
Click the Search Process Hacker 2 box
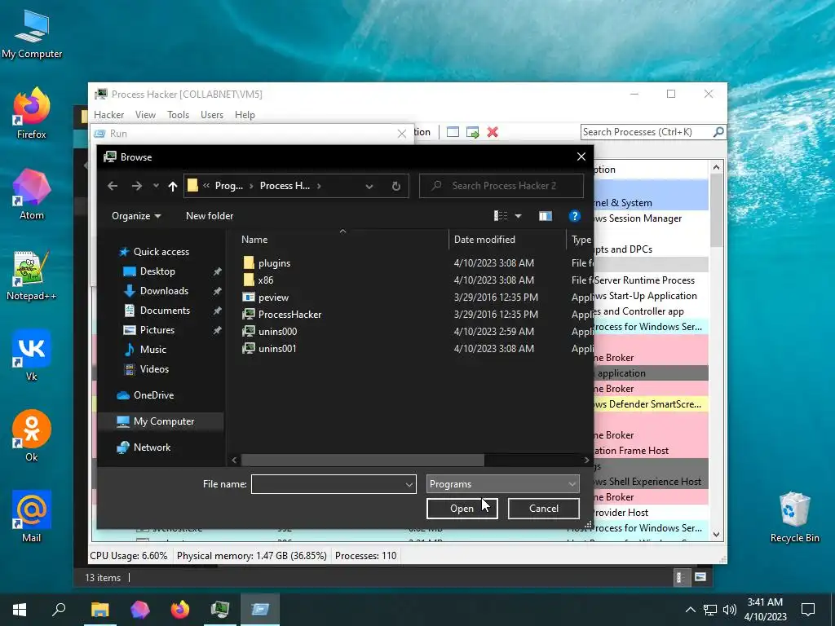click(x=501, y=186)
